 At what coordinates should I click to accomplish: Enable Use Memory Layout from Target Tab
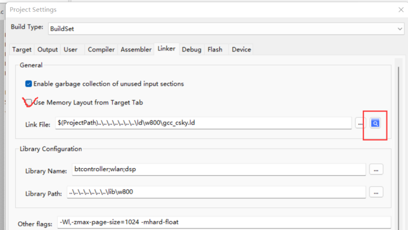[x=29, y=102]
